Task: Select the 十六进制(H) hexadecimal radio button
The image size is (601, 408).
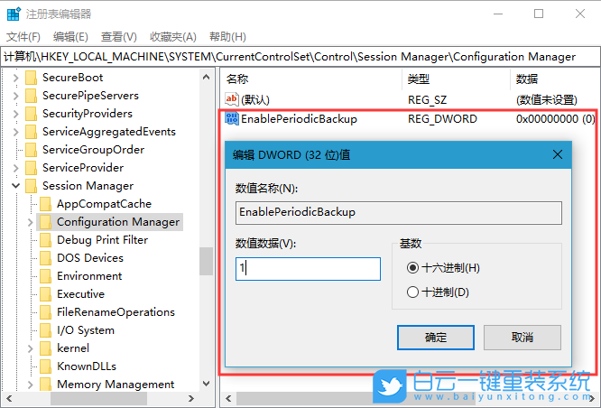Action: pyautogui.click(x=412, y=268)
